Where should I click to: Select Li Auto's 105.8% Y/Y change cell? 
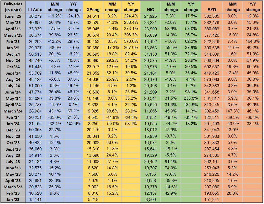click(73, 124)
